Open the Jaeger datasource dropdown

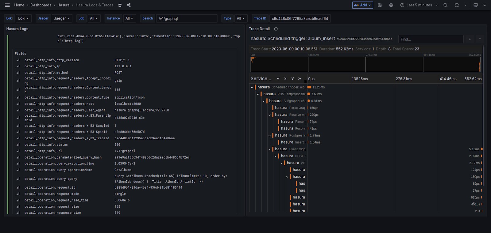[x=62, y=18]
